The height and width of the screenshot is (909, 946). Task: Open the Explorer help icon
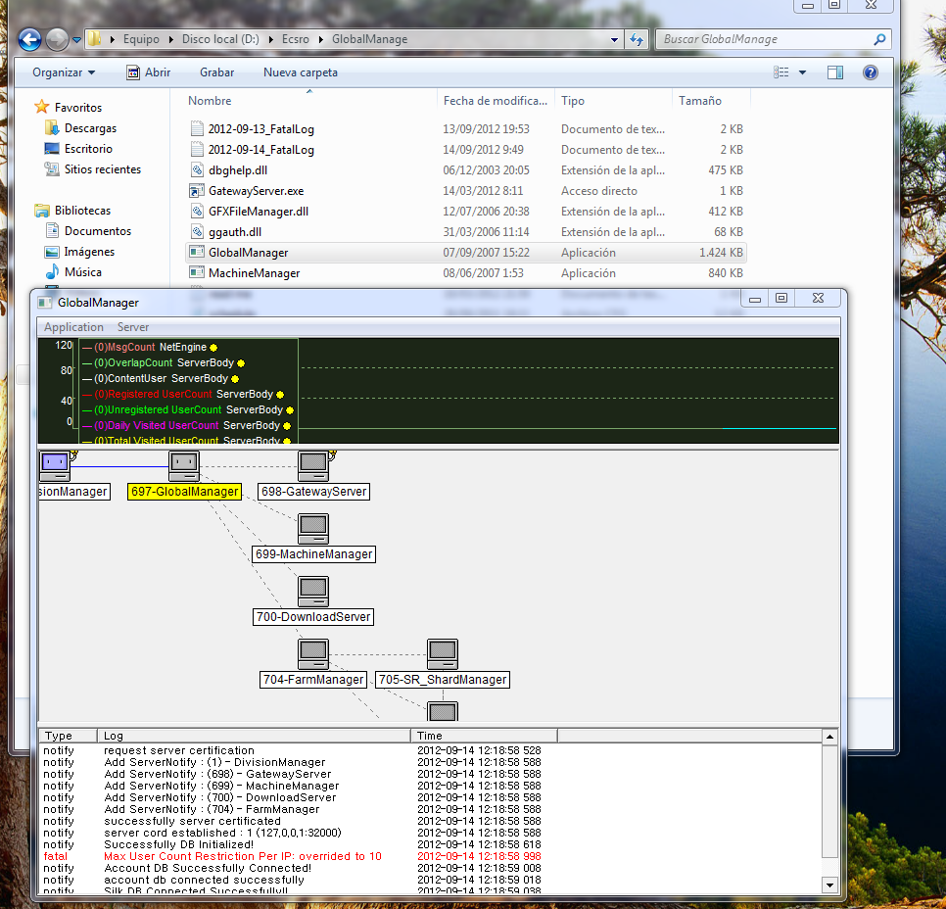pyautogui.click(x=870, y=72)
